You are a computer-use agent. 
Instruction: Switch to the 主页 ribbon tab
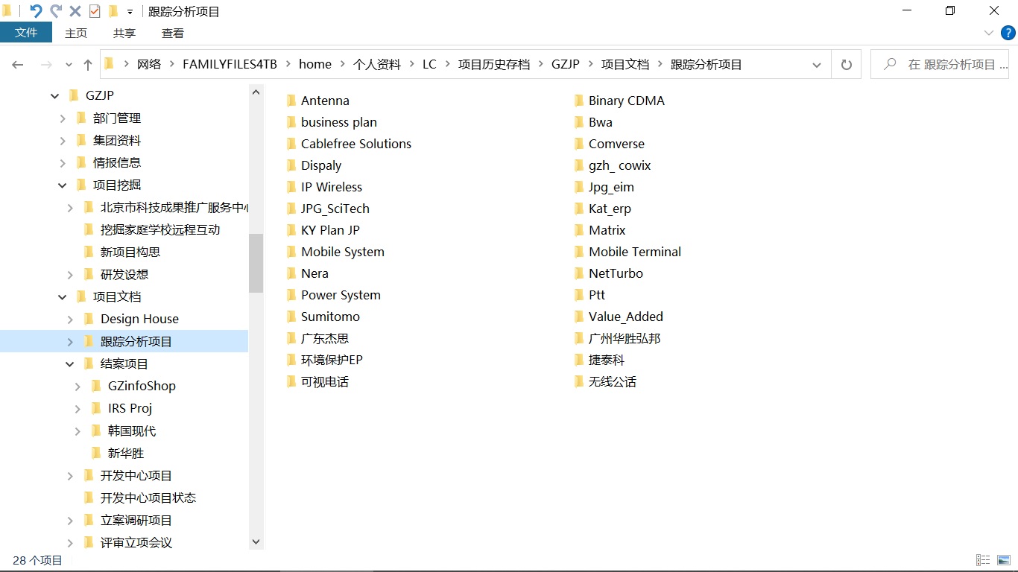(76, 33)
